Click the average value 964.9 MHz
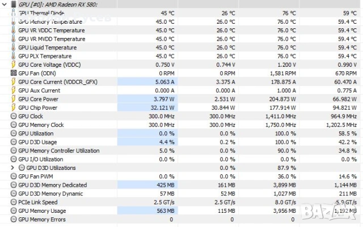 point(344,116)
